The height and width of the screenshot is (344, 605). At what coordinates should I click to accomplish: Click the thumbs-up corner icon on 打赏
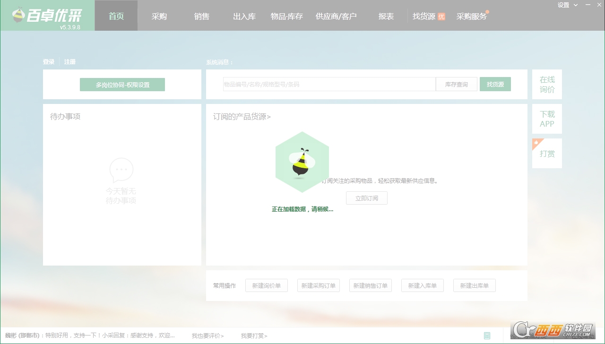coord(536,142)
